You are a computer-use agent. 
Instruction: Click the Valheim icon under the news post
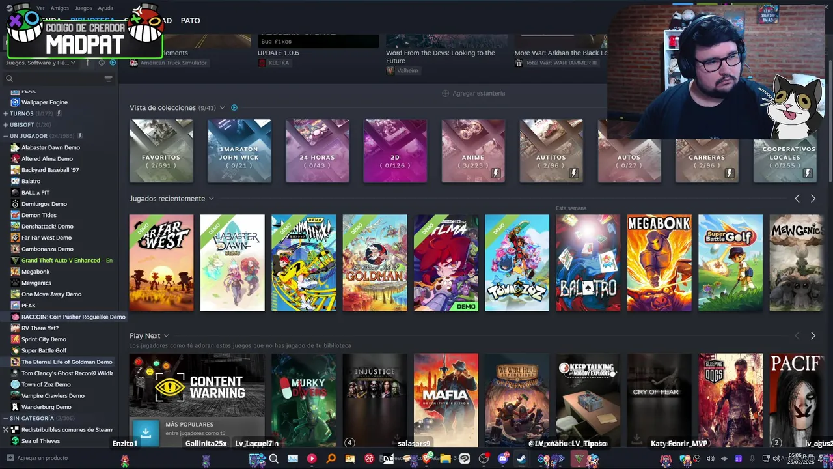(390, 70)
